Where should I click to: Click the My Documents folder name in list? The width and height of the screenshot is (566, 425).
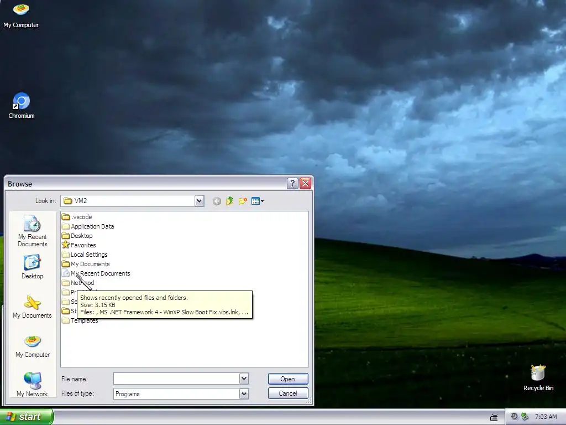90,264
